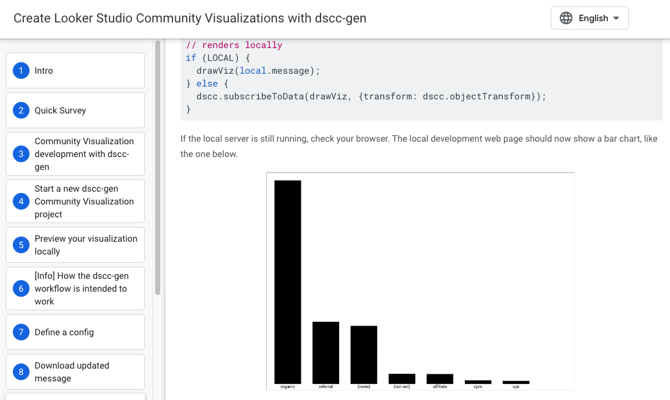The width and height of the screenshot is (670, 400).
Task: Click the globe language icon
Action: (566, 18)
